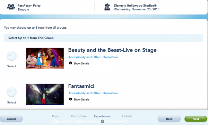Open the Fantasmic! title
Viewport: 208px width, 125px height.
pos(81,86)
